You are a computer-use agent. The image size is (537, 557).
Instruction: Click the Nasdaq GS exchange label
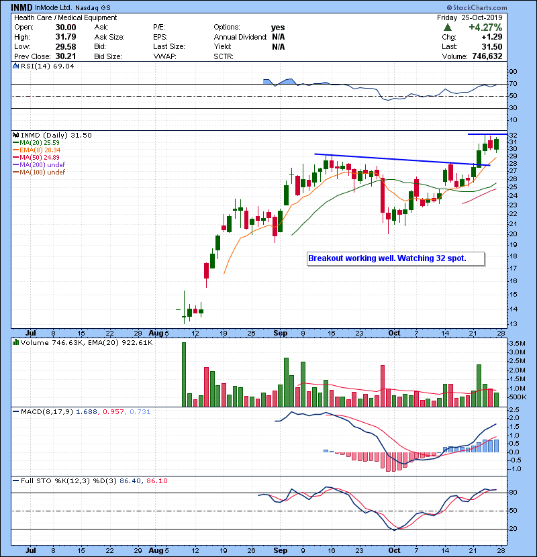(93, 7)
